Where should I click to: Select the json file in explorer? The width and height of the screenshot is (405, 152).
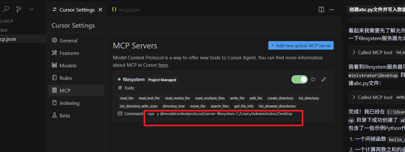pos(23,39)
